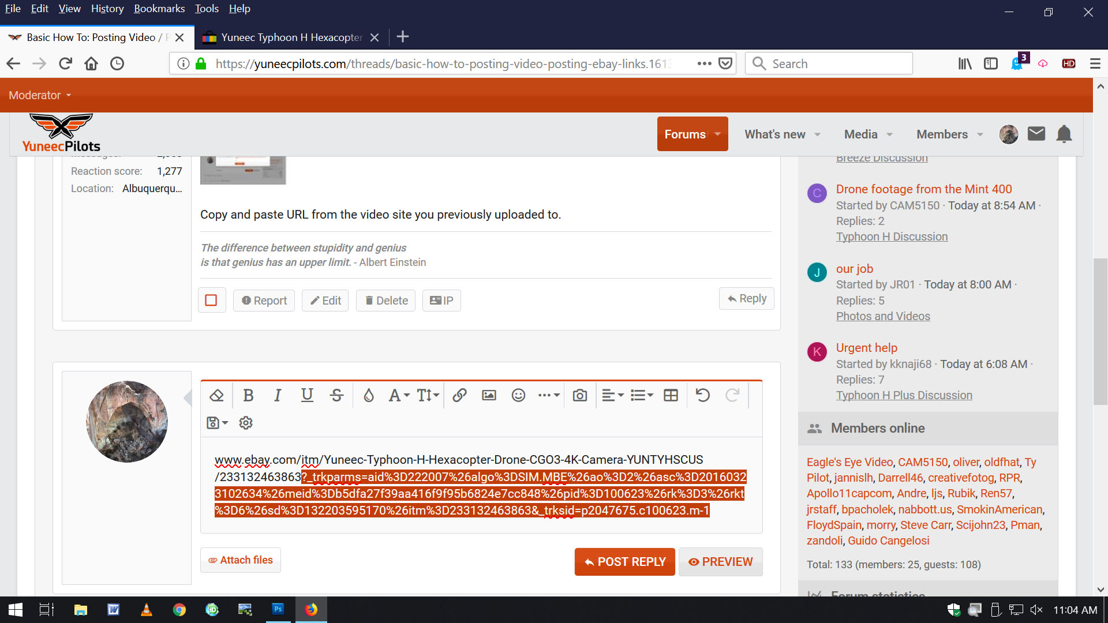Click the IP button
This screenshot has height=623, width=1108.
pos(441,301)
